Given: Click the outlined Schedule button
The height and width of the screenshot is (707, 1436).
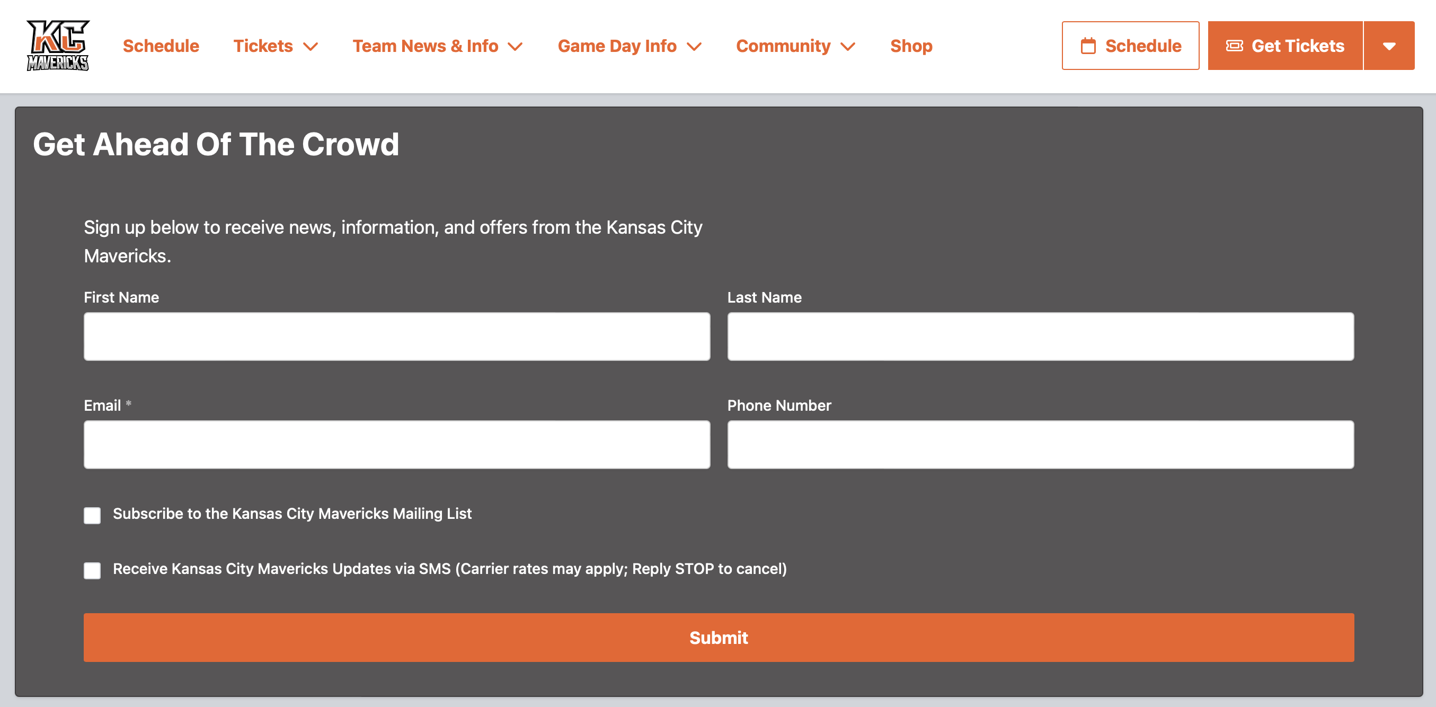Looking at the screenshot, I should click(1130, 46).
